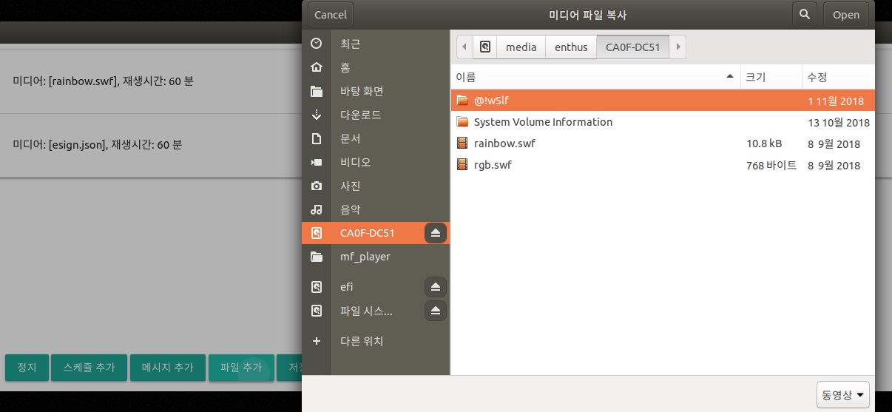Select the rgb.swf file name

493,165
